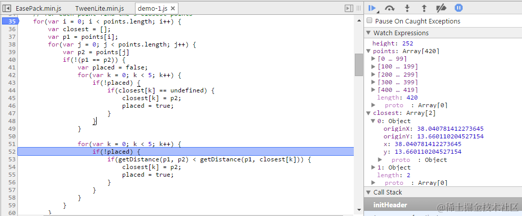Step into next function call
The image size is (522, 216).
click(407, 8)
